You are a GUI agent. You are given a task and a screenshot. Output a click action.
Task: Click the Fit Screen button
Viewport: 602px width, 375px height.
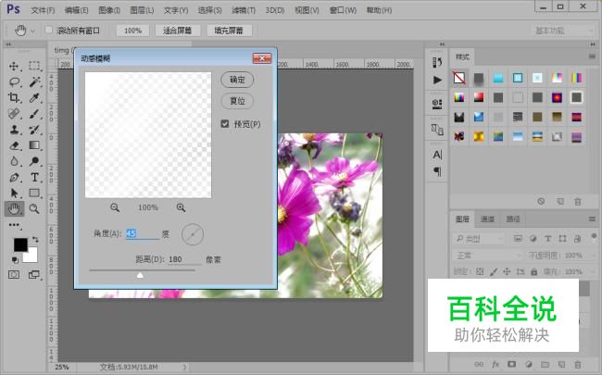click(x=178, y=31)
